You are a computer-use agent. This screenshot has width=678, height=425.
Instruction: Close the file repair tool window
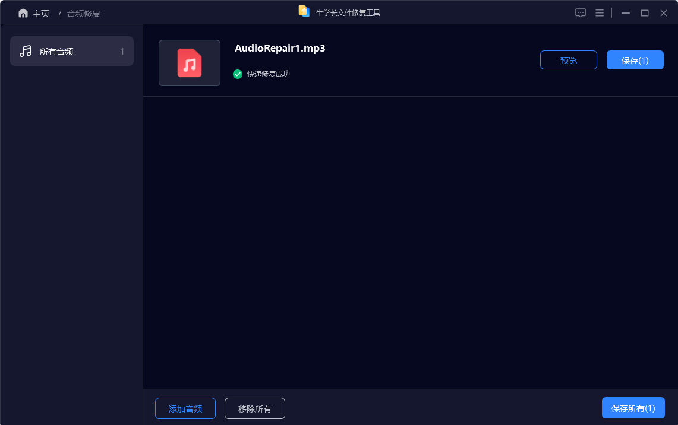pos(664,13)
